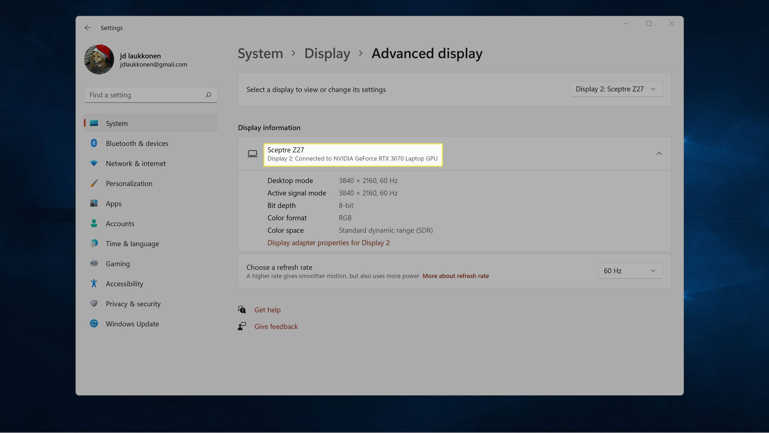
Task: Close the Settings window
Action: point(671,23)
